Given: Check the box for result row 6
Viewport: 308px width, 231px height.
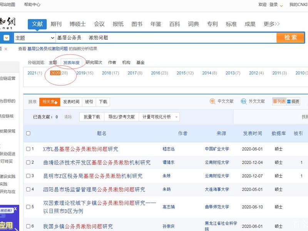Looking at the screenshot, I should pyautogui.click(x=28, y=226).
